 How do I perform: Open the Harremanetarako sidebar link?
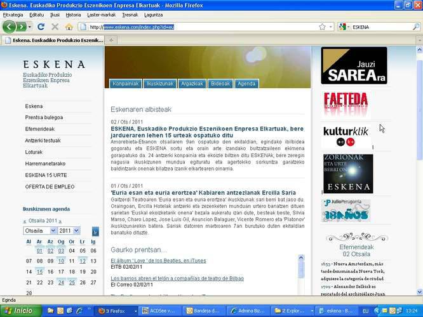pyautogui.click(x=45, y=164)
